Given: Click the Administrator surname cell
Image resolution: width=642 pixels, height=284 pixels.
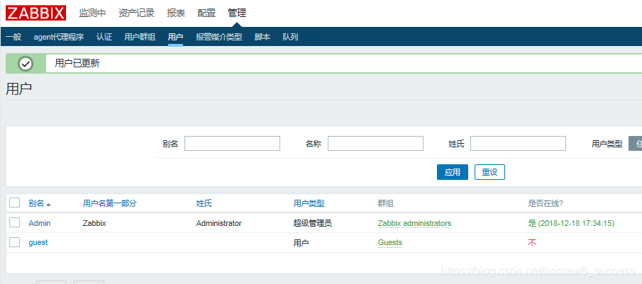Looking at the screenshot, I should [218, 224].
